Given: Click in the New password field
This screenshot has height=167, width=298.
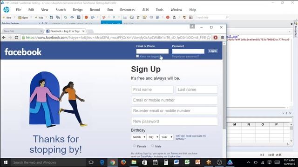Looking at the screenshot, I should tap(174, 121).
